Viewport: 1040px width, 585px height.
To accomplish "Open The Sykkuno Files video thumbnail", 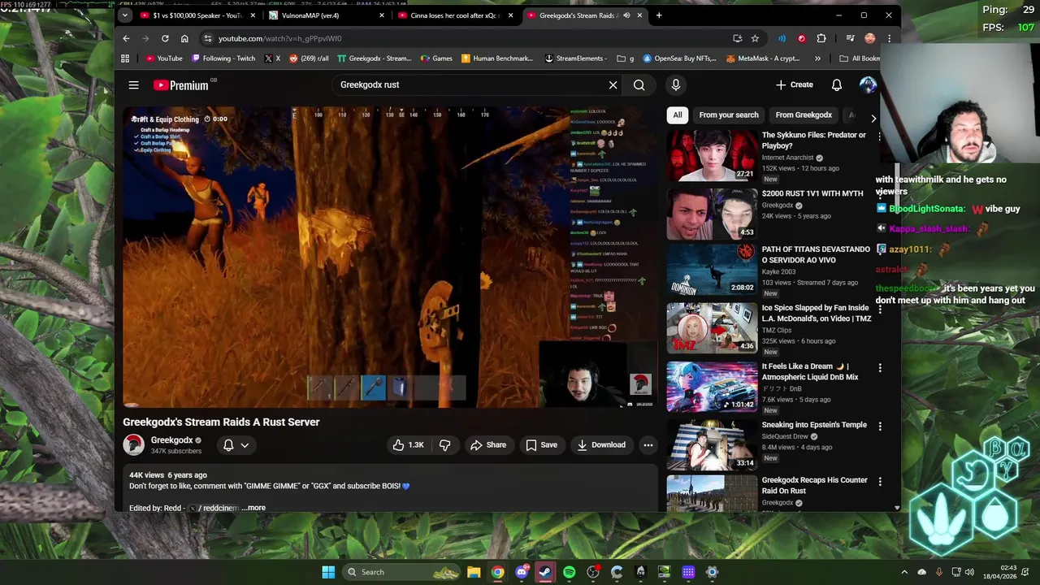I will point(712,155).
